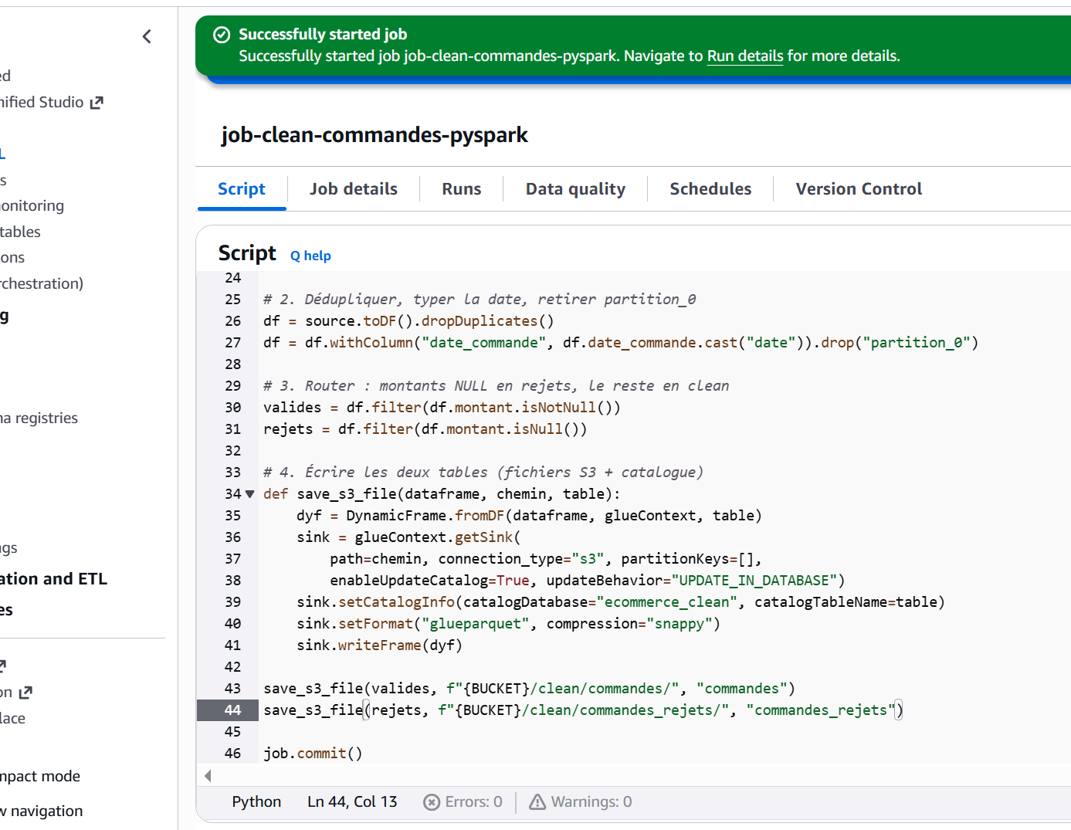The width and height of the screenshot is (1071, 830).
Task: Select line number 26 in the gutter
Action: pyautogui.click(x=232, y=321)
